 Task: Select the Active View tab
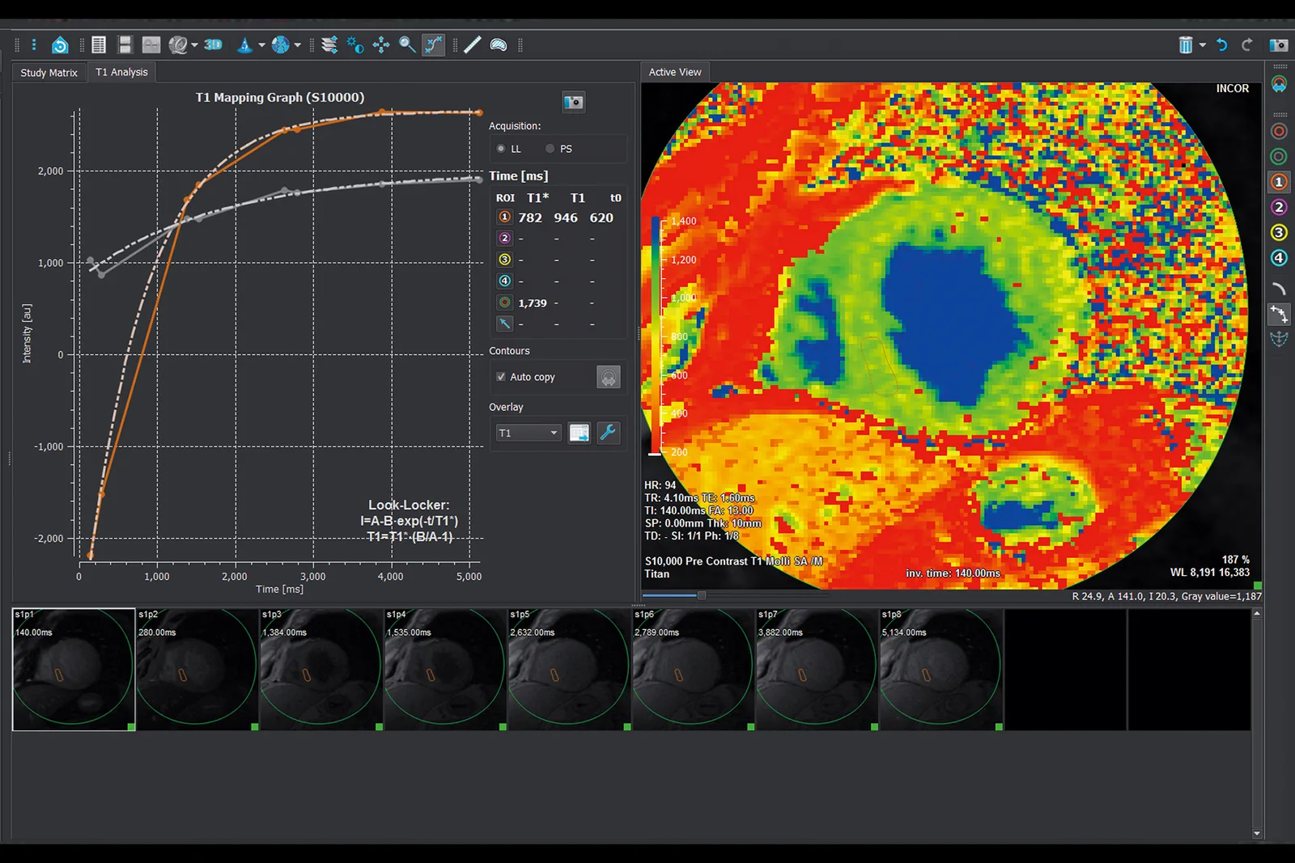tap(675, 72)
